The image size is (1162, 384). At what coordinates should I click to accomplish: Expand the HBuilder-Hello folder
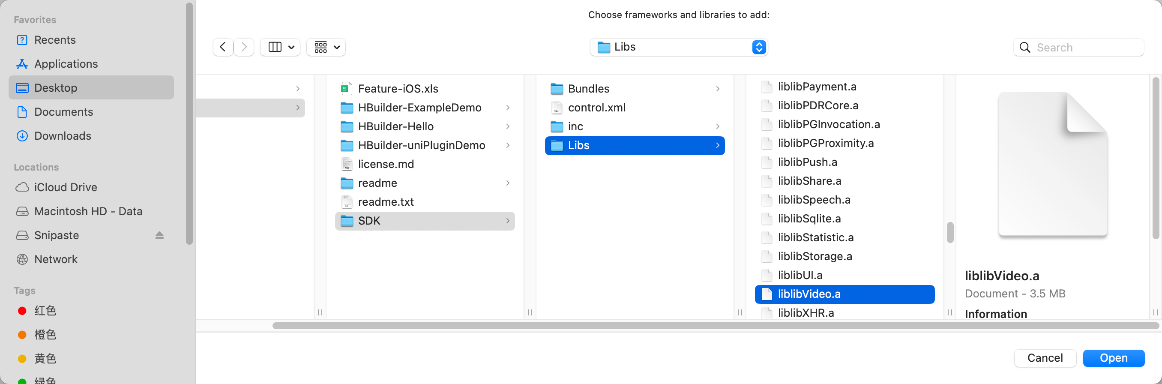tap(395, 126)
